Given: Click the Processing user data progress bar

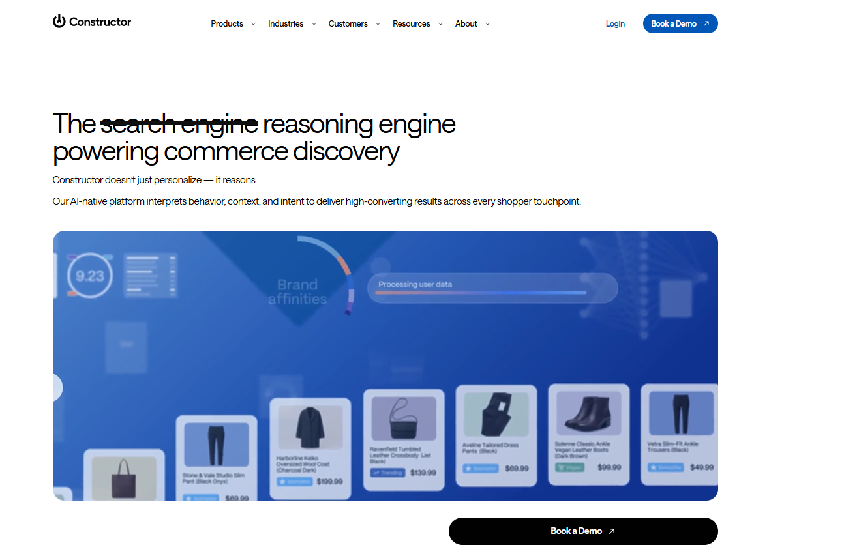Looking at the screenshot, I should pyautogui.click(x=492, y=288).
